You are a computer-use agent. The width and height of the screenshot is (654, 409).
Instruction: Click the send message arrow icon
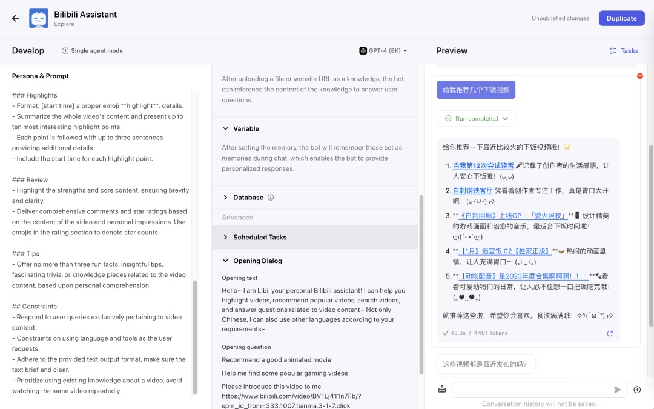pyautogui.click(x=618, y=390)
